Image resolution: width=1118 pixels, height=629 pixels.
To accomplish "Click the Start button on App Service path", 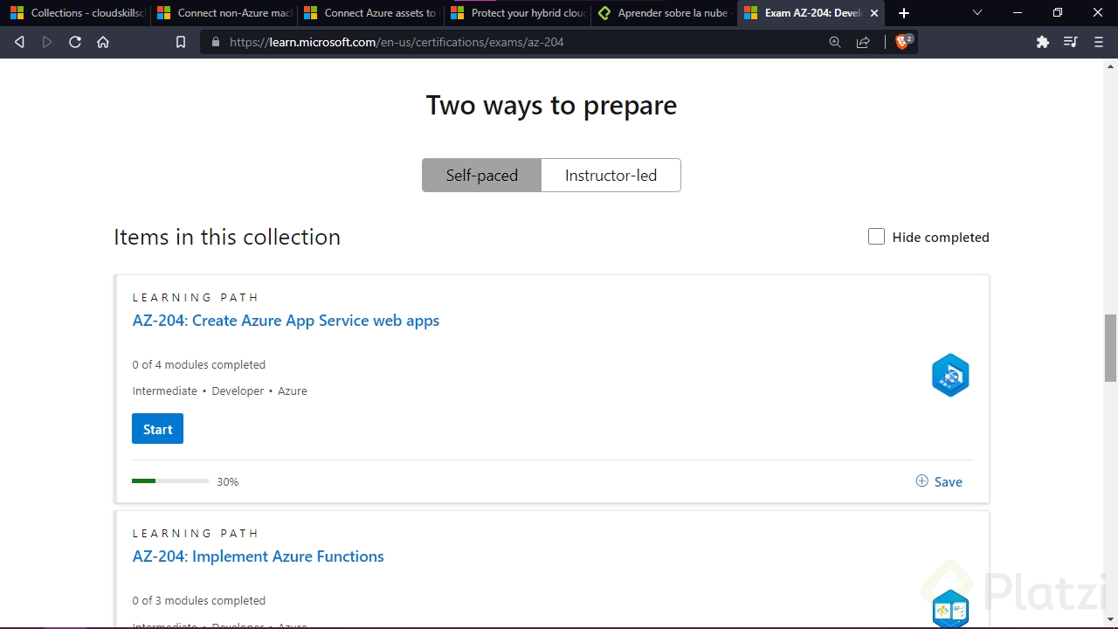I will 157,429.
